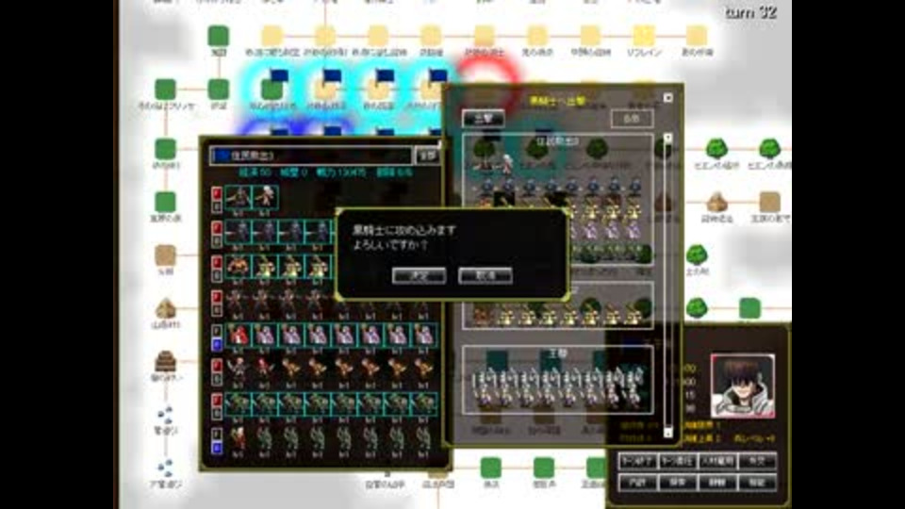Screen dimensions: 905x509
Task: Select the last pink mage in row five
Action: point(424,336)
